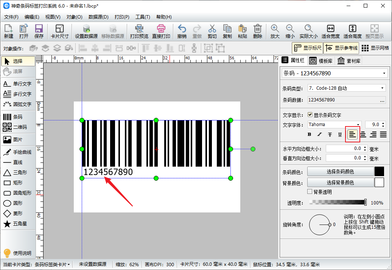Click the 透明度 opacity slider

coord(338,203)
